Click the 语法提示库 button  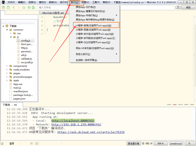tap(134, 143)
